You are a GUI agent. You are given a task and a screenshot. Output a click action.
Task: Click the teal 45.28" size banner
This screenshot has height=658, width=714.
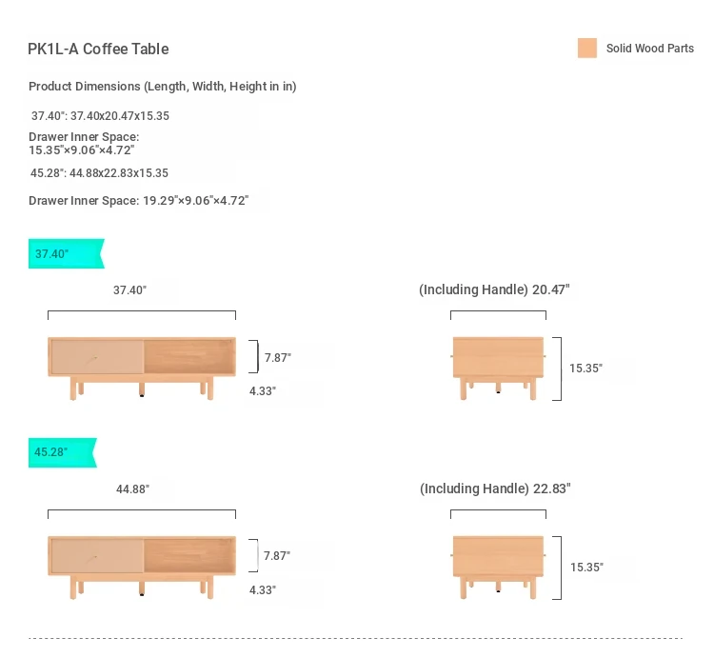(x=63, y=452)
